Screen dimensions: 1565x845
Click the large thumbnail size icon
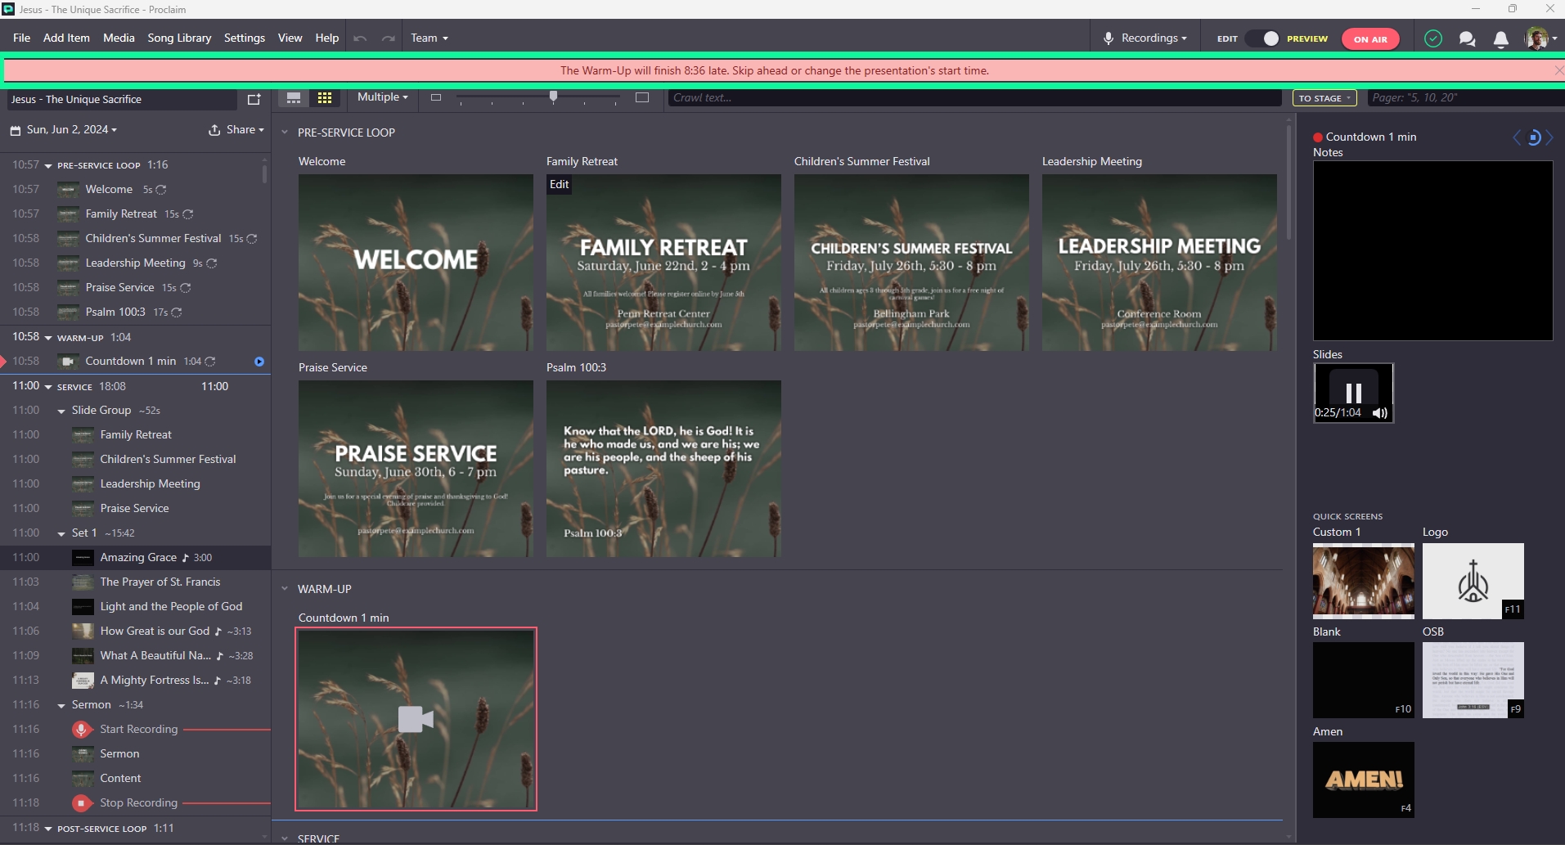coord(642,97)
